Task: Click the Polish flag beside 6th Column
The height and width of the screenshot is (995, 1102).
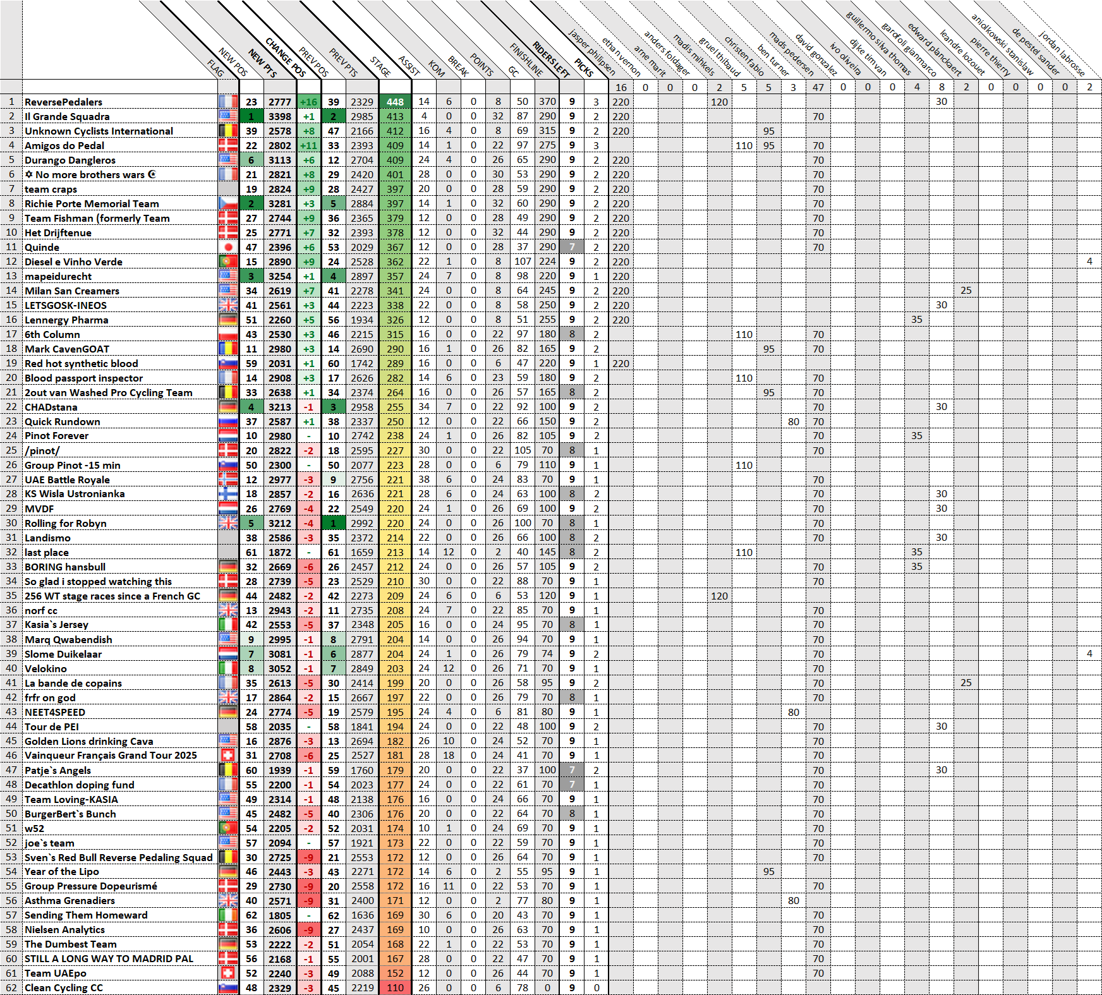Action: click(228, 334)
